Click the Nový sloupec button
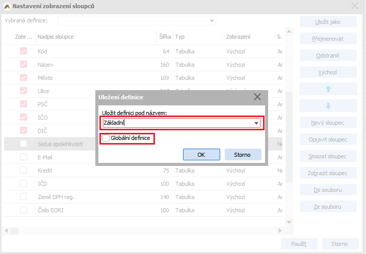366x254 pixels. point(328,123)
